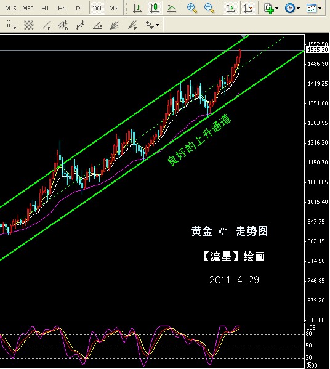Click the 1486.90 price axis label

(318, 64)
